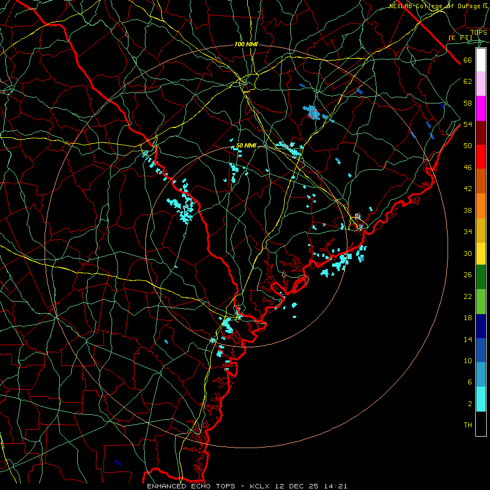
Task: Click the 14:21 time stamp
Action: tap(335, 486)
